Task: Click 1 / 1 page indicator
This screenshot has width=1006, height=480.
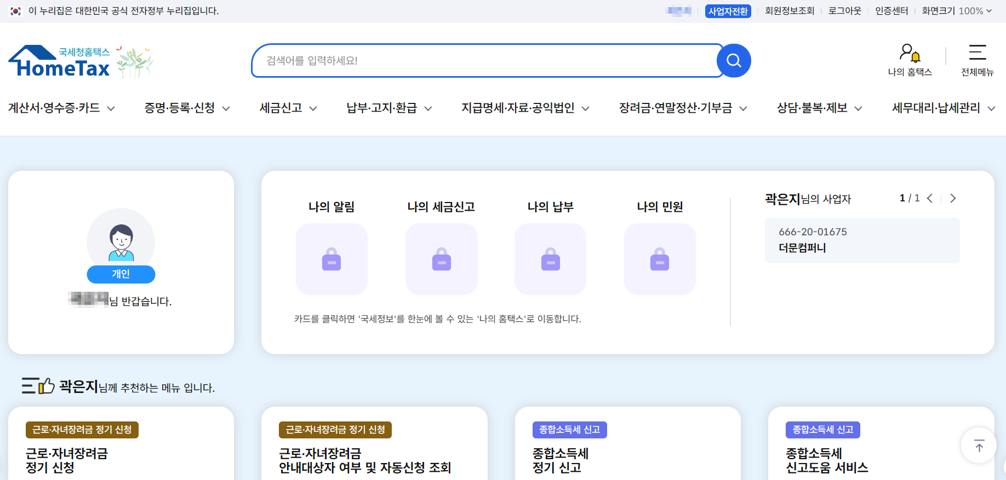Action: click(x=910, y=198)
